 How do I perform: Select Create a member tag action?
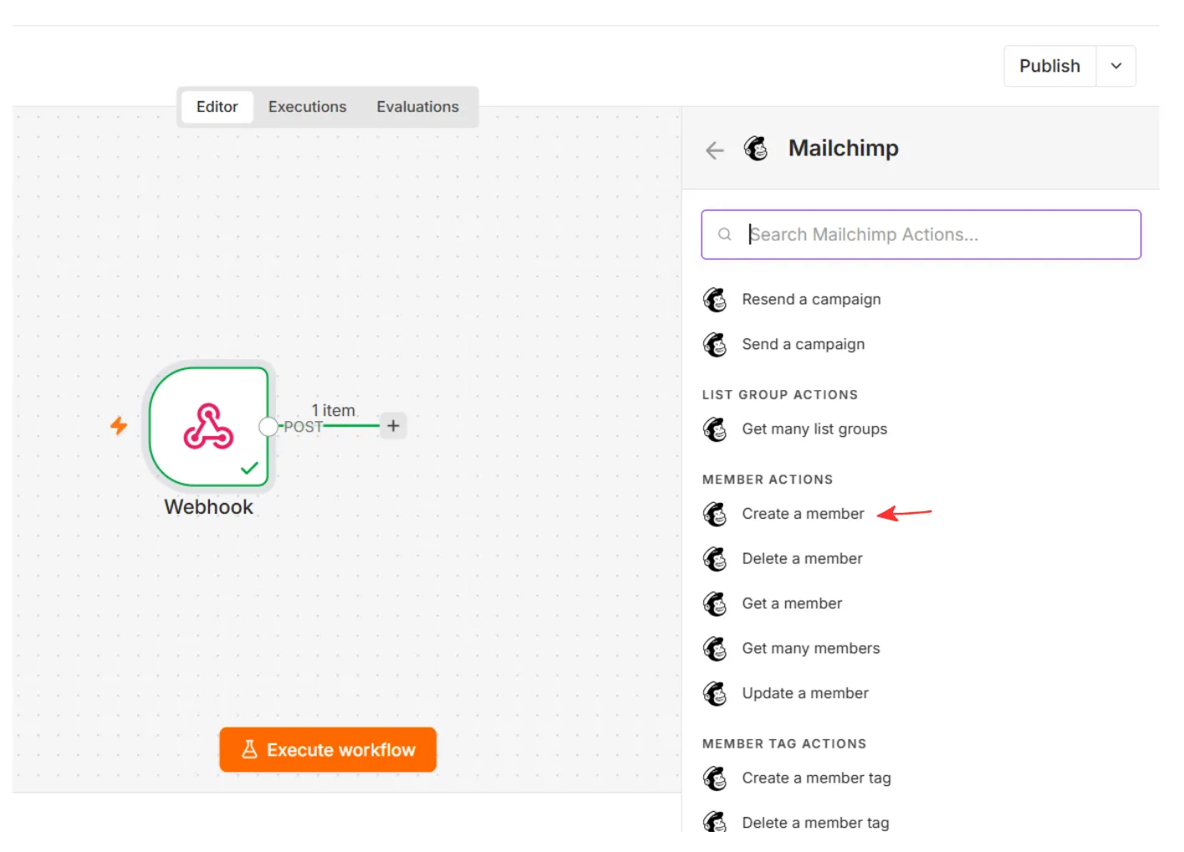816,778
